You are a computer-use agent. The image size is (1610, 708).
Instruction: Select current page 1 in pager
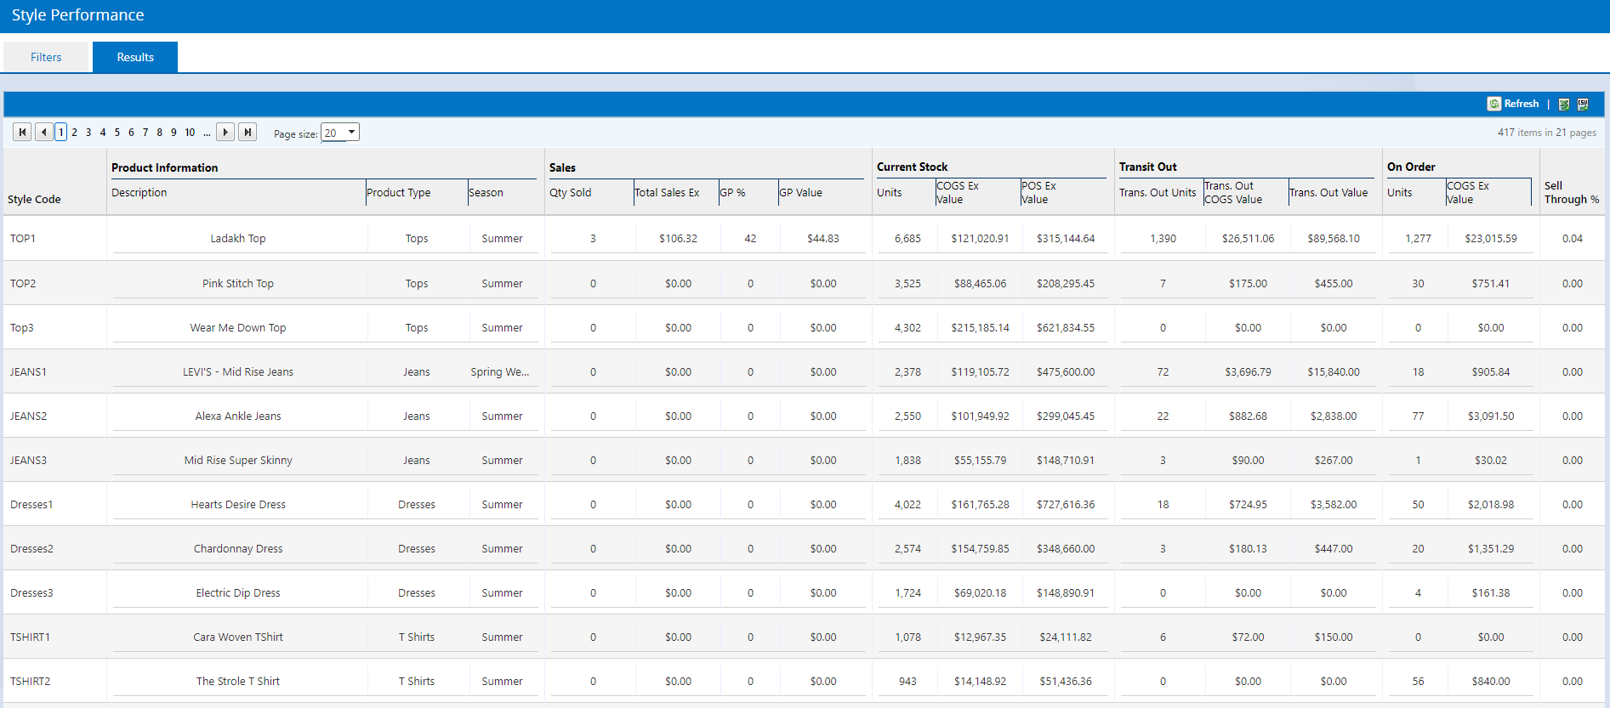[61, 133]
